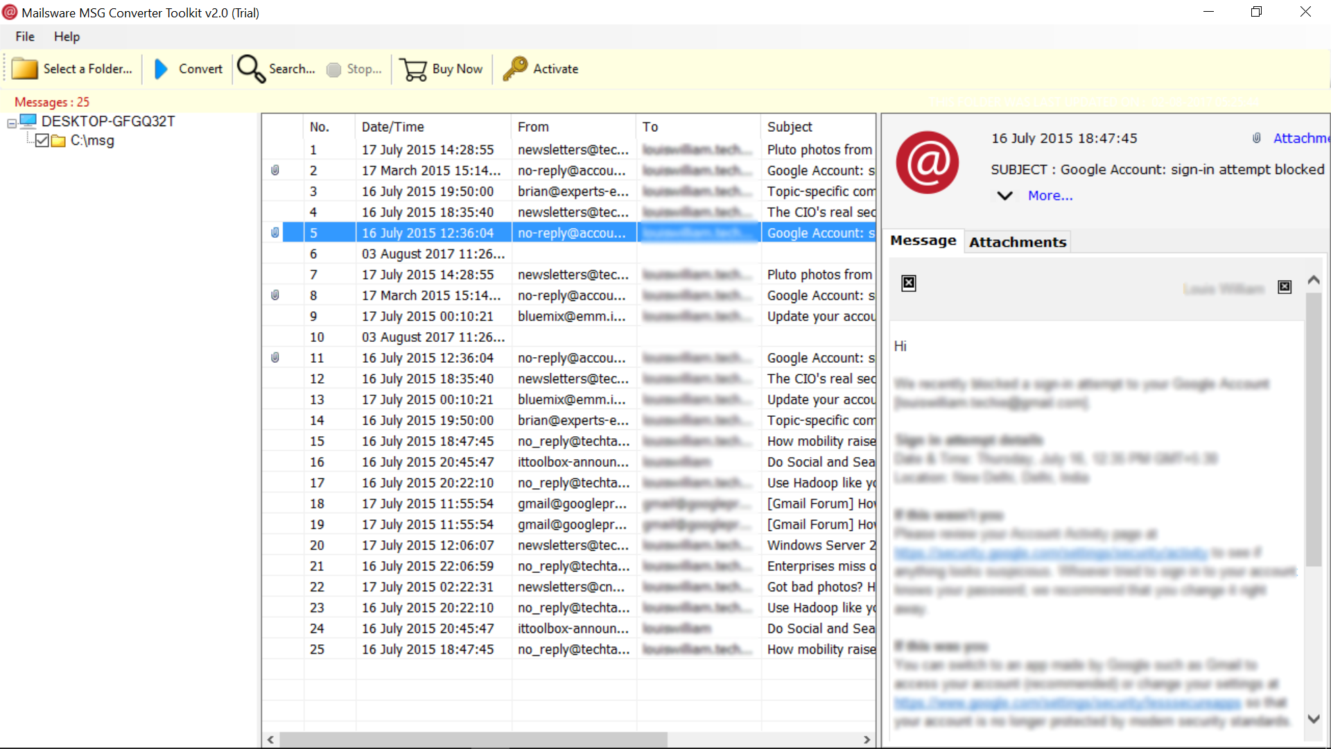This screenshot has height=749, width=1331.
Task: Click the small broken image beside sender name
Action: [1285, 287]
